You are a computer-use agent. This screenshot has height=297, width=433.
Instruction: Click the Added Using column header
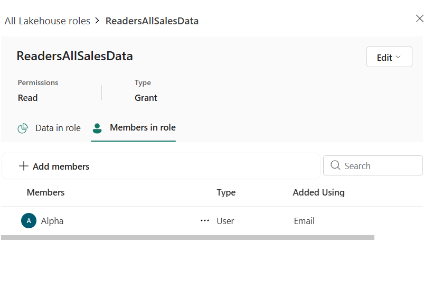[x=318, y=192]
